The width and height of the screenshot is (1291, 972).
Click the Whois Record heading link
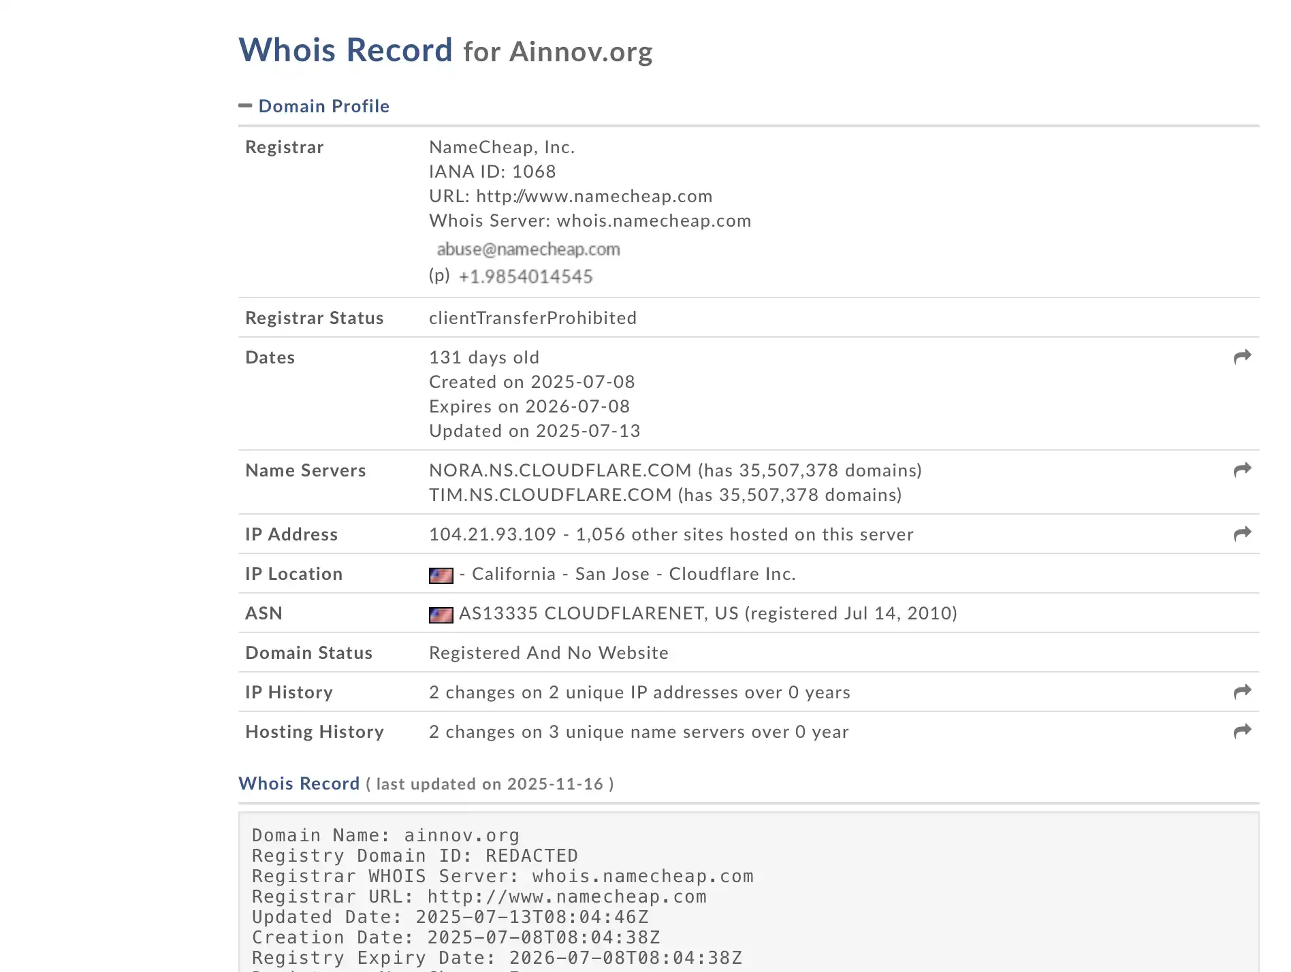299,783
